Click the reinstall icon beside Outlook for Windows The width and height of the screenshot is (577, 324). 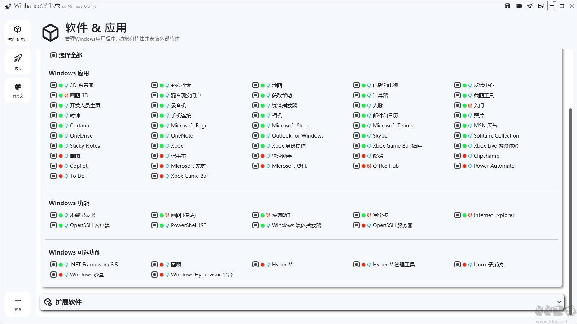tap(268, 136)
